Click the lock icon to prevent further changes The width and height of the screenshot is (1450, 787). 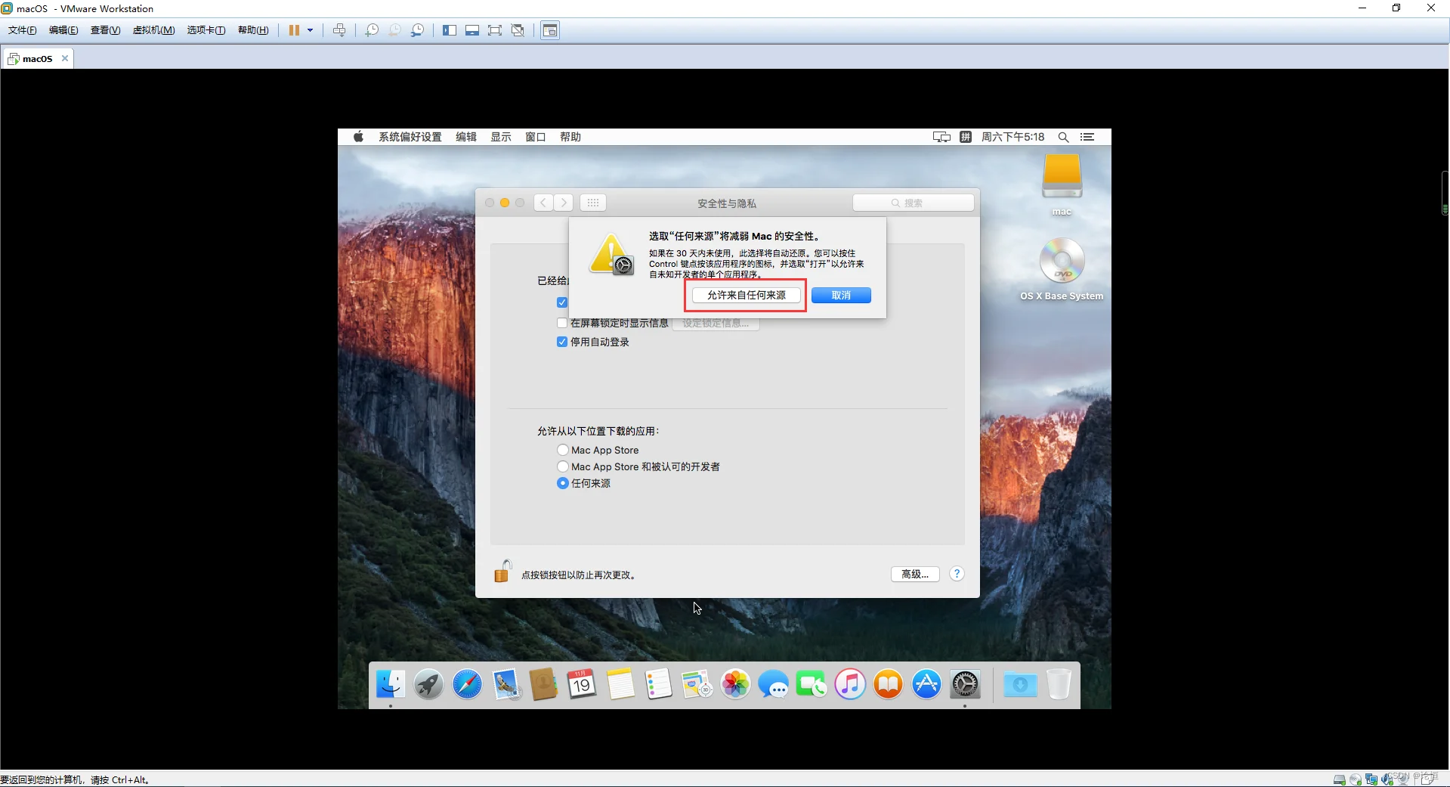502,572
